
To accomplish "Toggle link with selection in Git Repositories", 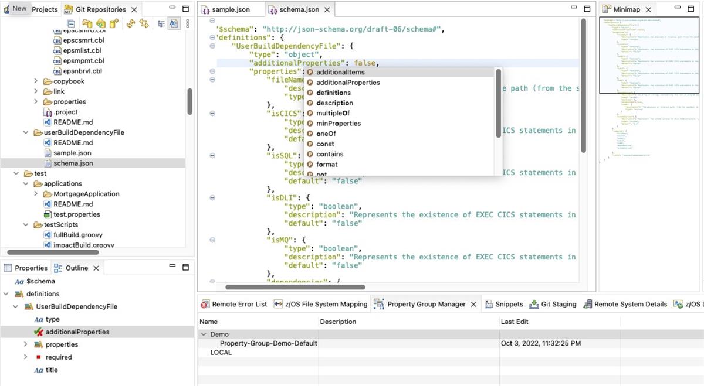I will [x=144, y=23].
